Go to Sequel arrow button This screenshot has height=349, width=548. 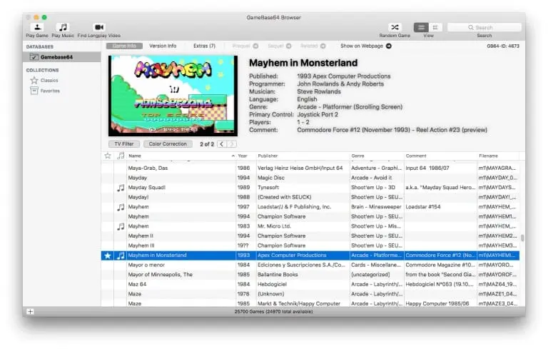click(x=289, y=46)
